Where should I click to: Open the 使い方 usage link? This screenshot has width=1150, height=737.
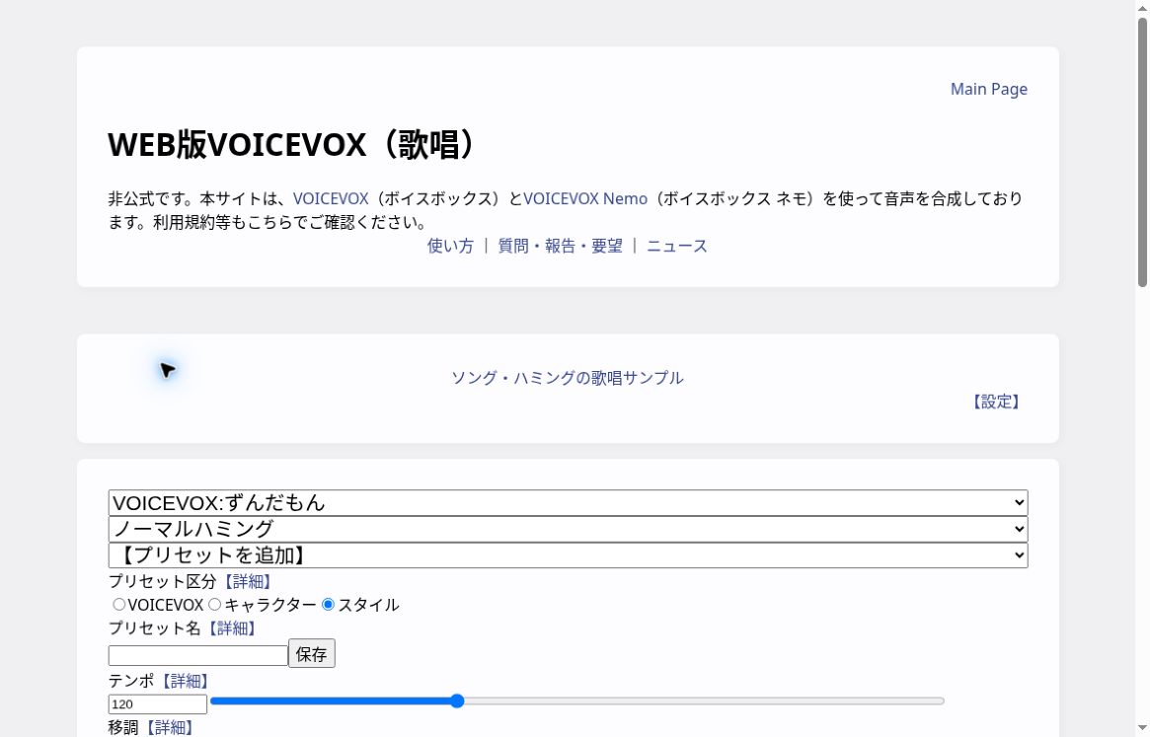(x=450, y=246)
